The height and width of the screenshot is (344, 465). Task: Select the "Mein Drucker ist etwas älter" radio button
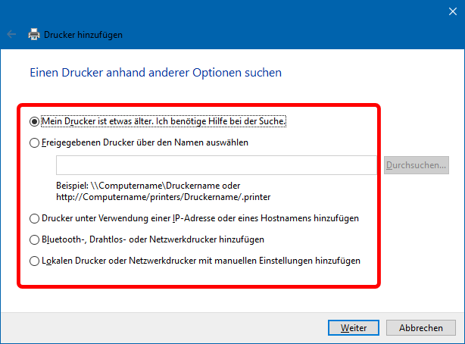click(33, 120)
